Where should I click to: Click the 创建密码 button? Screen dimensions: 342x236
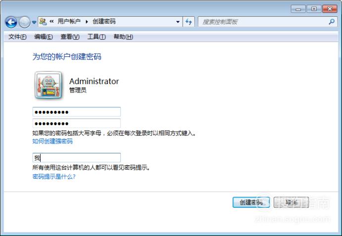coord(251,202)
